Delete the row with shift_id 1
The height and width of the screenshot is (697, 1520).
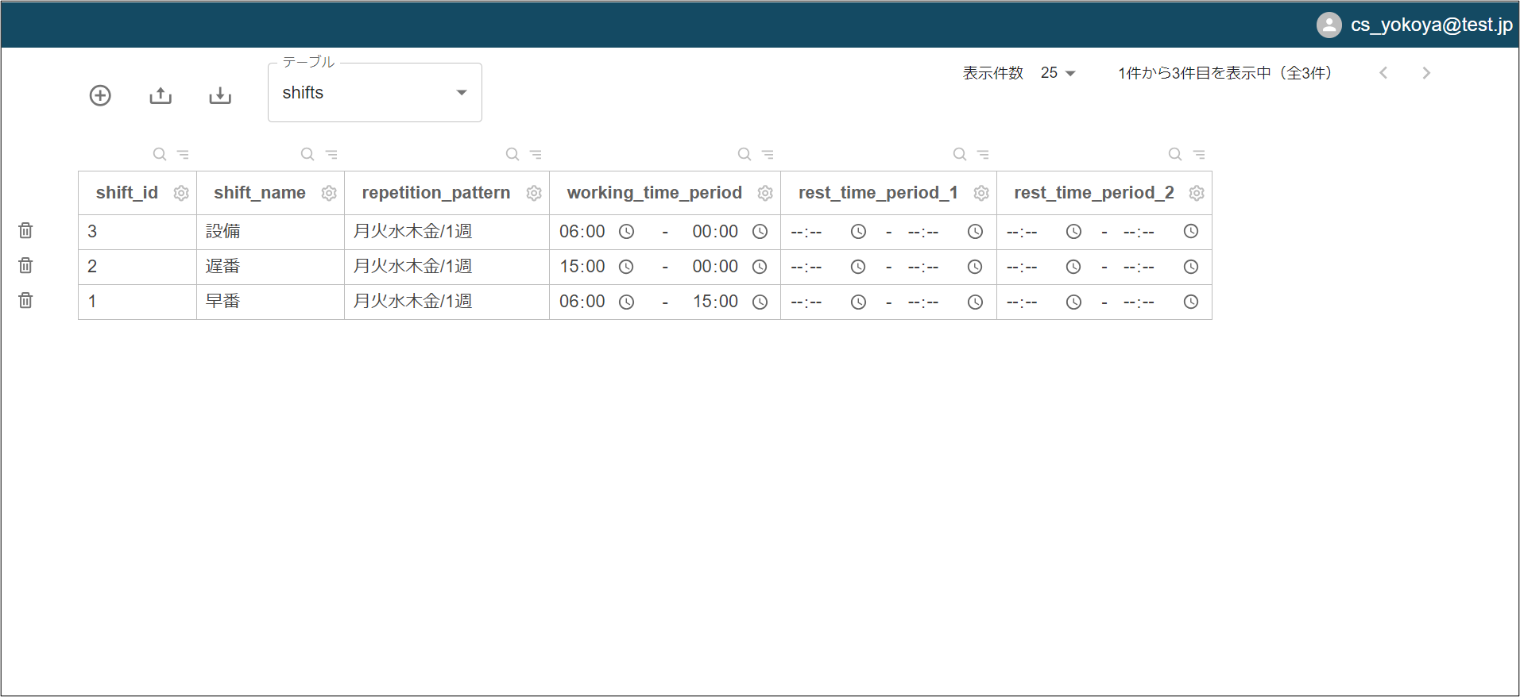(x=25, y=300)
